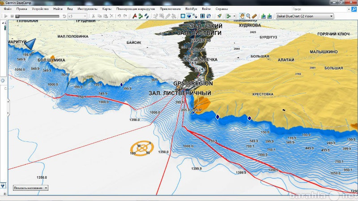This screenshot has width=358, height=201.
Task: Click the Receive from device icon
Action: (x=269, y=16)
